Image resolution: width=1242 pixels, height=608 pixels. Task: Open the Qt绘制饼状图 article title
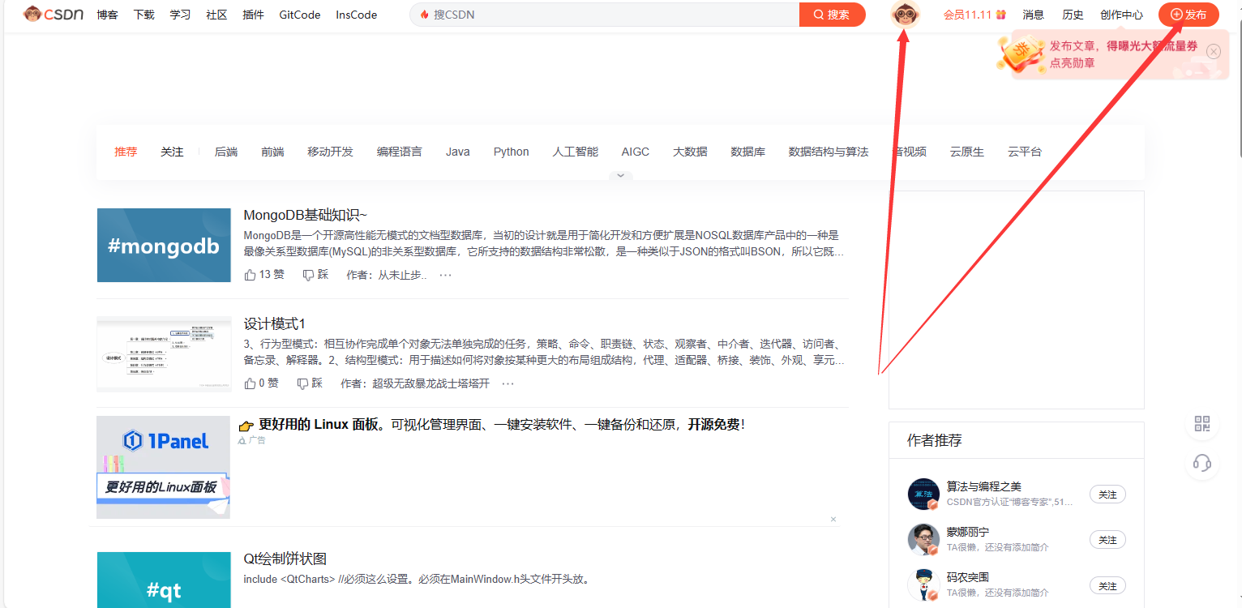285,559
